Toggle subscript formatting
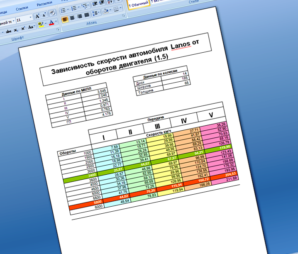This screenshot has width=298, height=254. pyautogui.click(x=16, y=30)
